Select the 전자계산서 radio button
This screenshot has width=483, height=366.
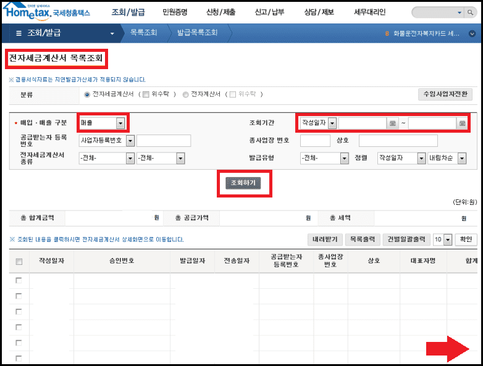185,94
